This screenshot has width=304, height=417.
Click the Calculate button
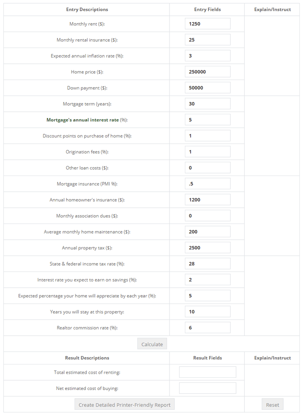pyautogui.click(x=152, y=344)
